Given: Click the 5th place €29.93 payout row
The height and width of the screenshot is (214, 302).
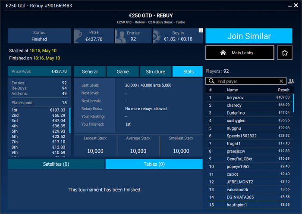Looking at the screenshot, I should click(x=38, y=131).
